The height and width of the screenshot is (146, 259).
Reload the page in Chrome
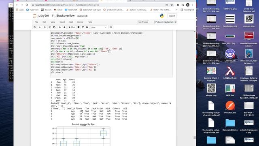point(27,5)
